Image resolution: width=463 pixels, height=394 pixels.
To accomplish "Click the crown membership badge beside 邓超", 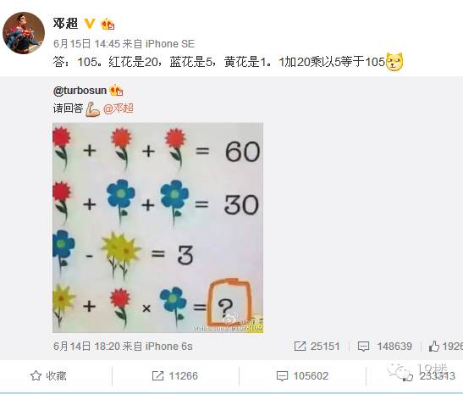I will (x=107, y=24).
